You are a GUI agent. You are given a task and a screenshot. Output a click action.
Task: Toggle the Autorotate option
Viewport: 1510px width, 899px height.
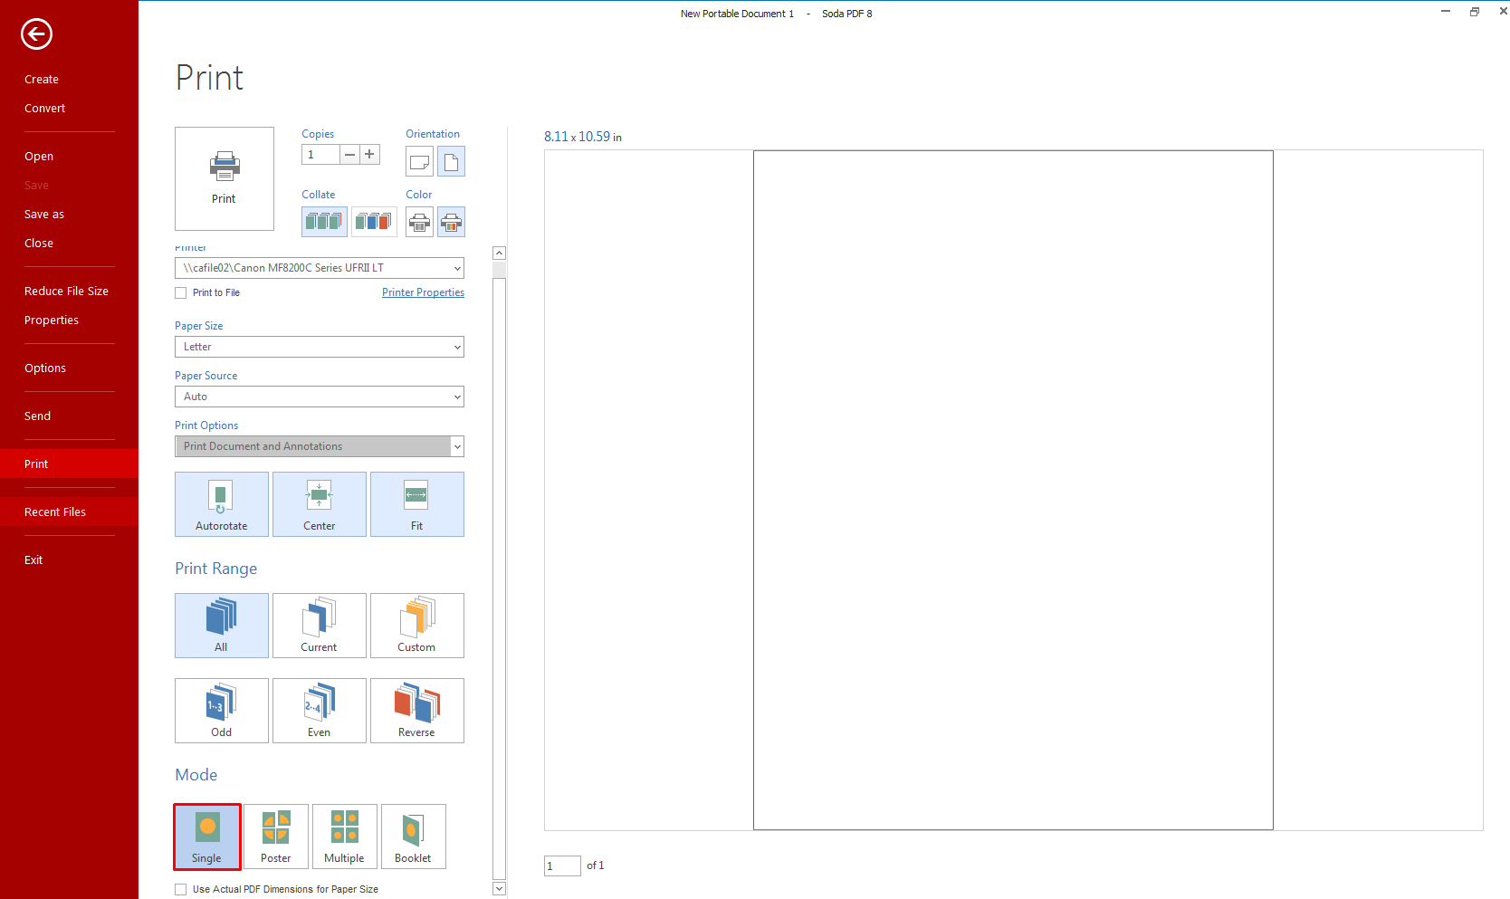click(x=221, y=504)
